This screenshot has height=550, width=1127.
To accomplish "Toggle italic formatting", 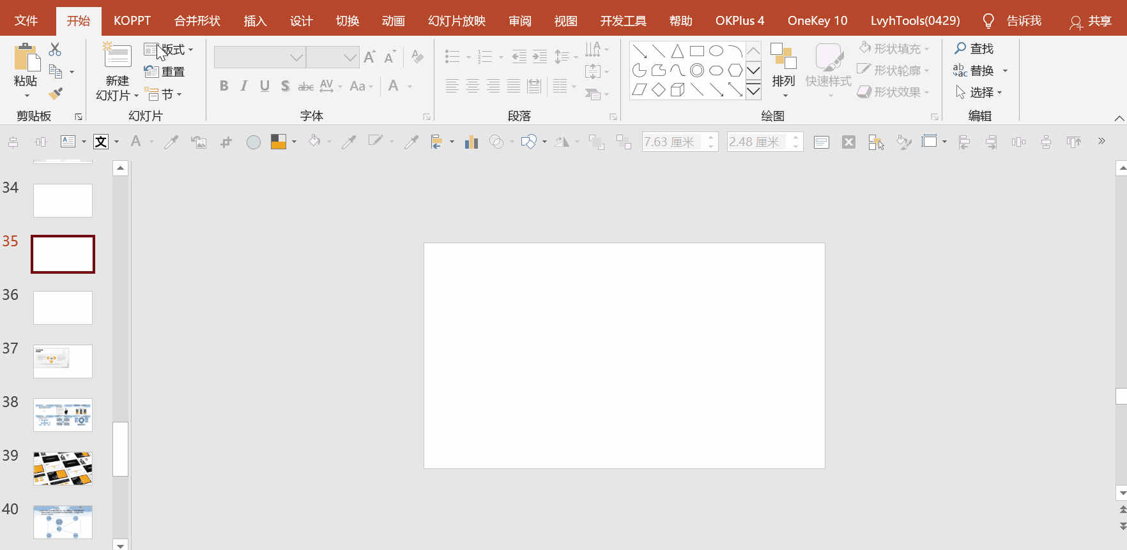I will (244, 86).
